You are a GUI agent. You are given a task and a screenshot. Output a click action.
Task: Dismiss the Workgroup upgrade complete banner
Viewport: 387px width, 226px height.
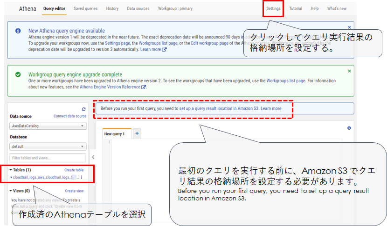coord(349,71)
